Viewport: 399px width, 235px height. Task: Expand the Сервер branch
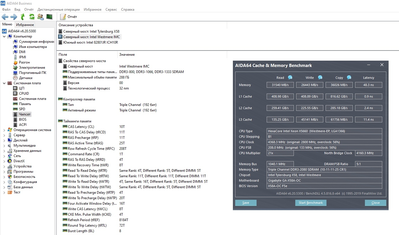tap(4, 135)
